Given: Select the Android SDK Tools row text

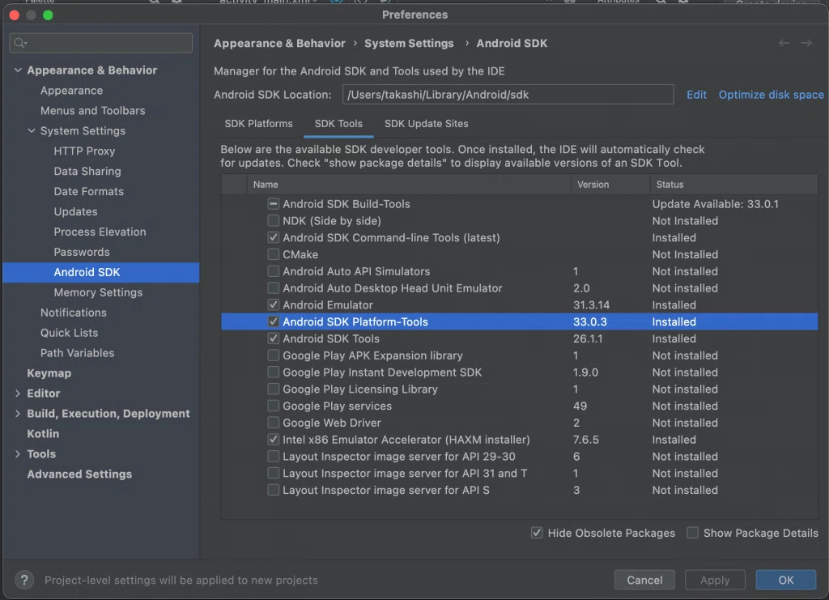Looking at the screenshot, I should coord(331,338).
